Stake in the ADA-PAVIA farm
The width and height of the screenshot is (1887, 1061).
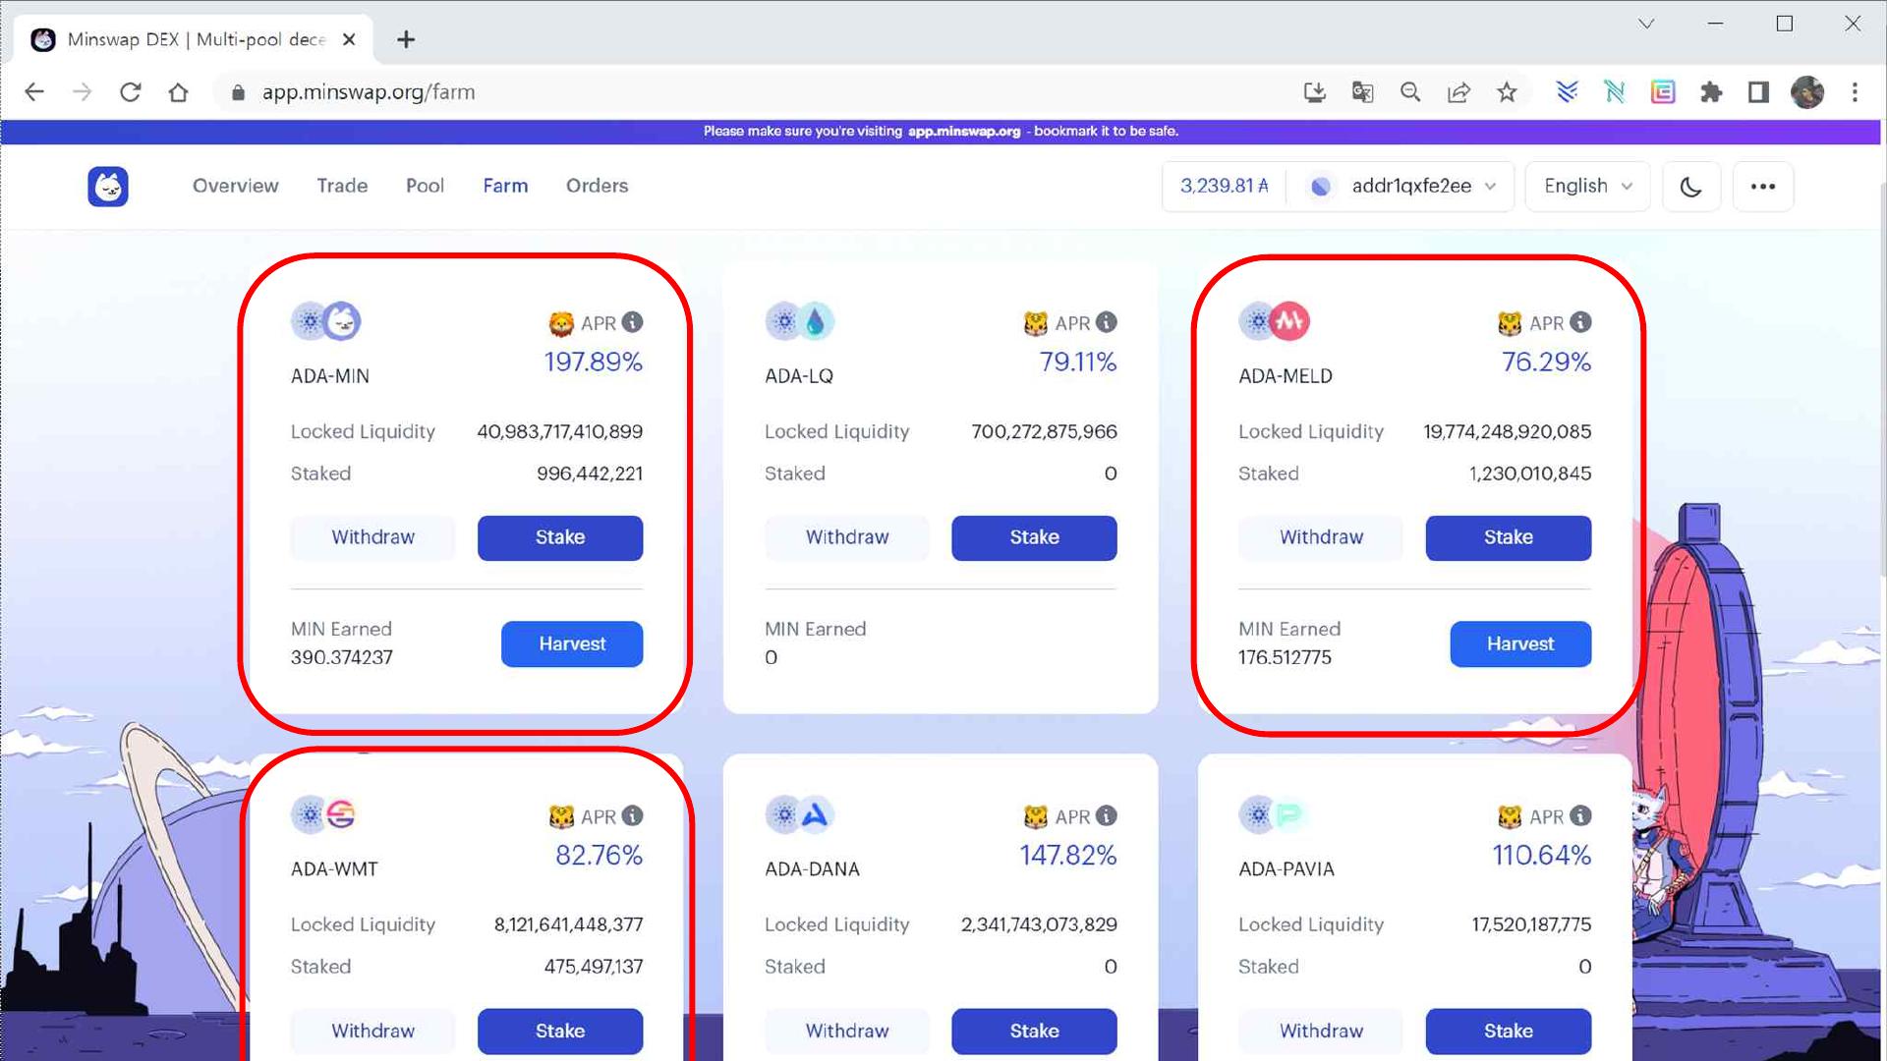pos(1508,1031)
